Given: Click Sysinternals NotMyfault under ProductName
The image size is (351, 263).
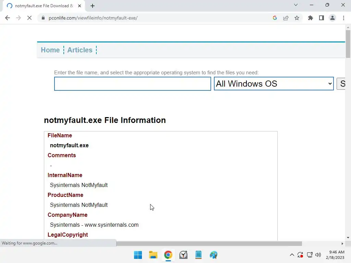Looking at the screenshot, I should coord(79,205).
